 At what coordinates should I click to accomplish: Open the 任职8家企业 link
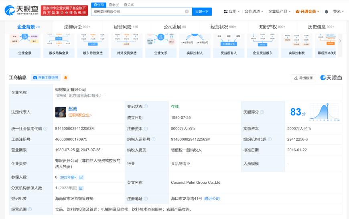pyautogui.click(x=80, y=115)
